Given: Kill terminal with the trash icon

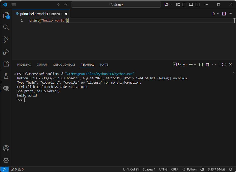Looking at the screenshot, I should pyautogui.click(x=207, y=65).
